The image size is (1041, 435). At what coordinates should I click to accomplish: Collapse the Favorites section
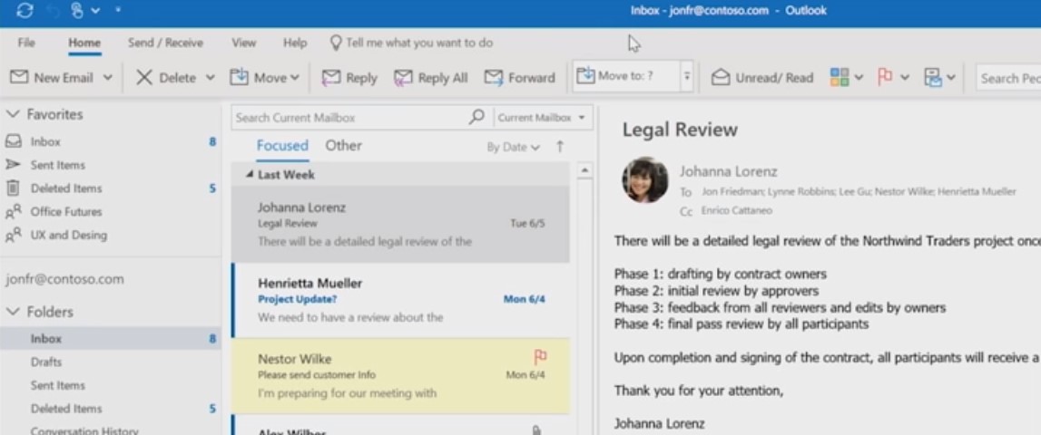(13, 114)
